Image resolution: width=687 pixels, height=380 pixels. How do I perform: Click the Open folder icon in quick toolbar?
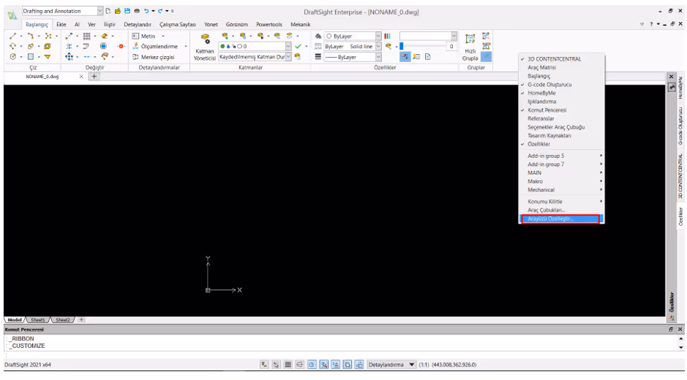tap(117, 11)
